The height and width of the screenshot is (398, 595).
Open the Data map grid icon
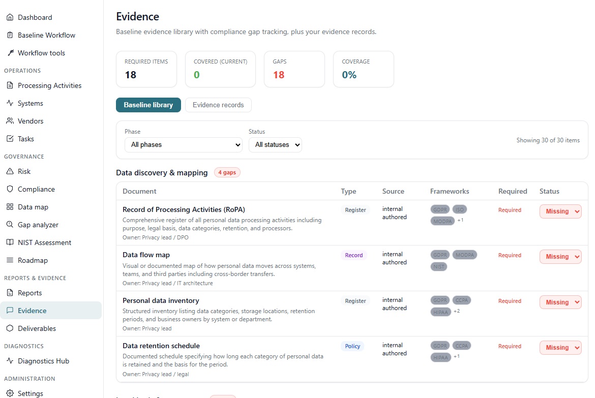[x=10, y=206]
